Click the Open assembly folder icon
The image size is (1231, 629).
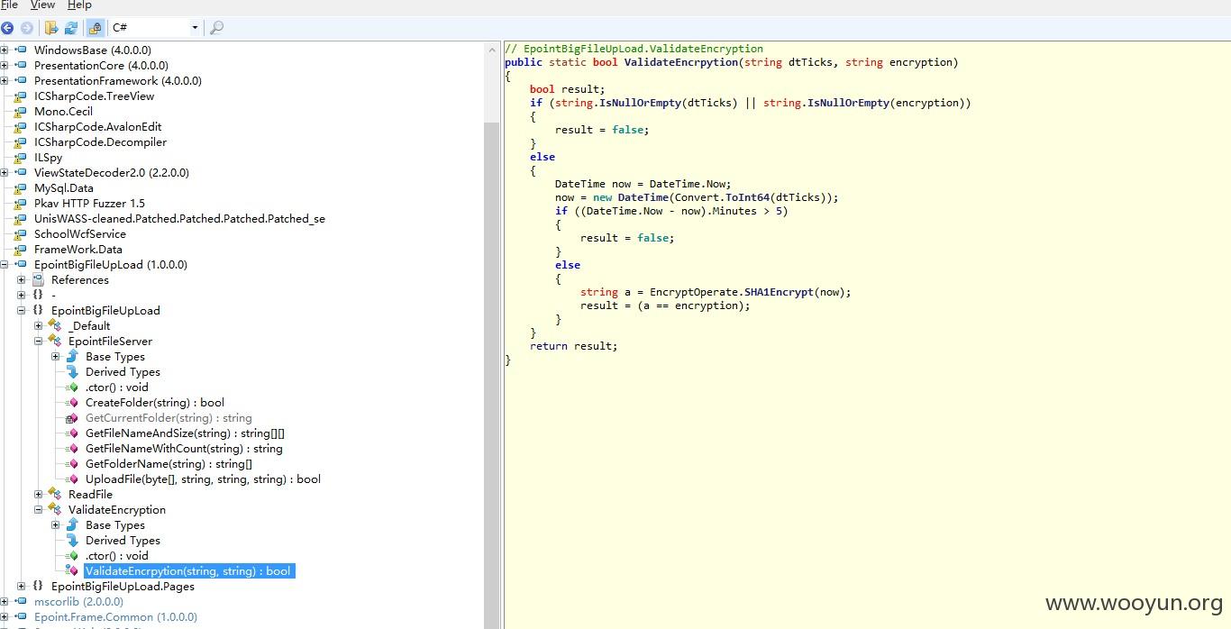(51, 28)
